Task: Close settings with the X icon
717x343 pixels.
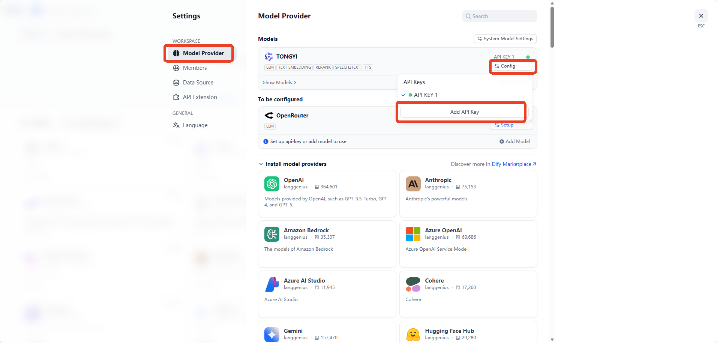Action: coord(701,16)
